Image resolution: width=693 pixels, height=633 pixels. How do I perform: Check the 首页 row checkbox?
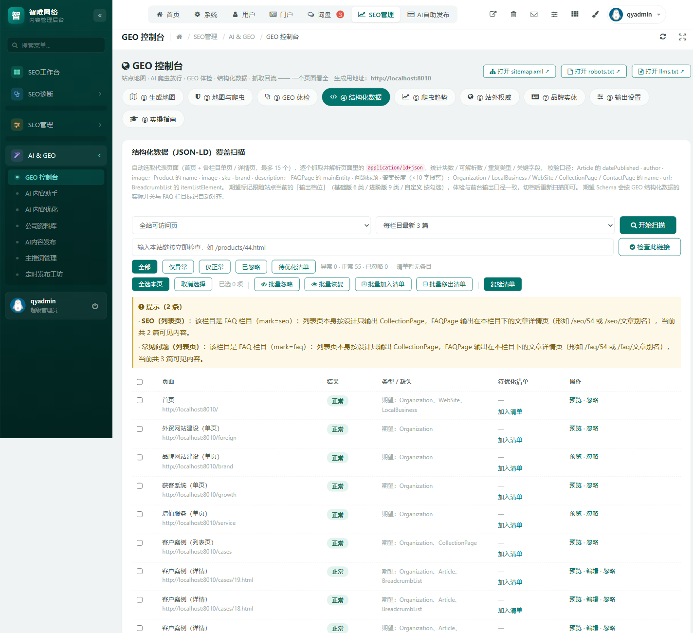(x=140, y=400)
